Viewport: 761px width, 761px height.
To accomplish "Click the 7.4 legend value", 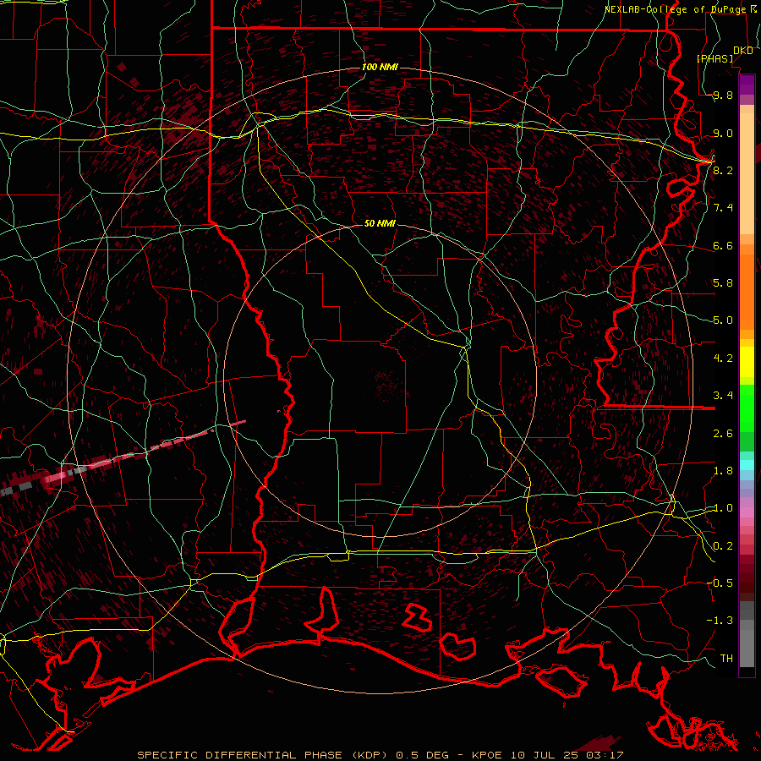I will [723, 208].
